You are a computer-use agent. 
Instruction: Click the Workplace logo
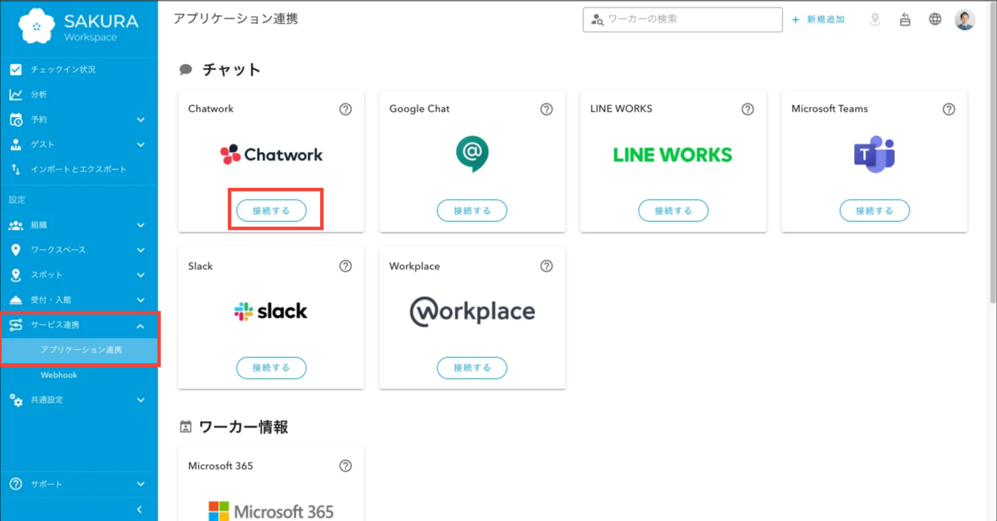click(472, 311)
